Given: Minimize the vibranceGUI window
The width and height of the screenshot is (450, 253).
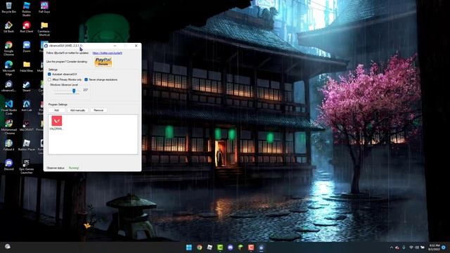Looking at the screenshot, I should click(115, 46).
